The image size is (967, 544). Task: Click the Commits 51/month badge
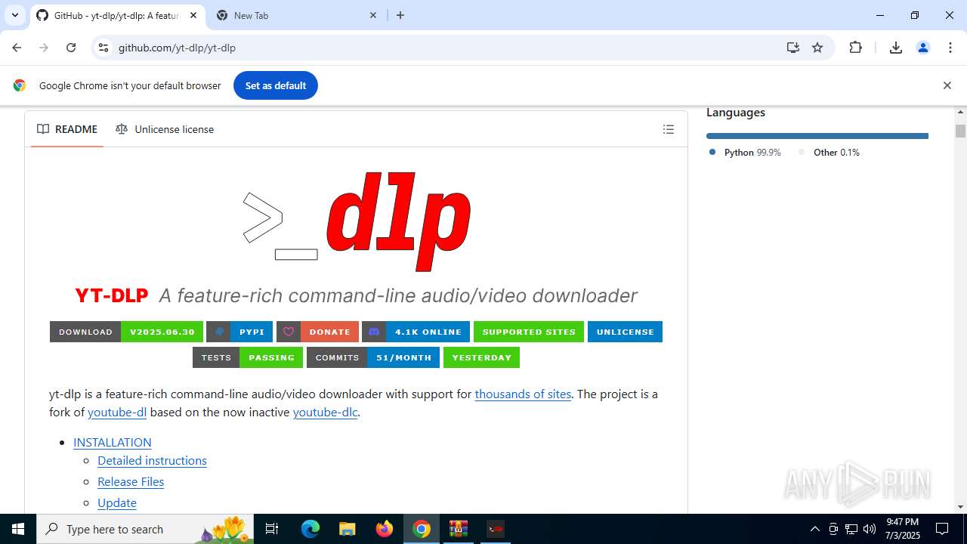[x=373, y=357]
